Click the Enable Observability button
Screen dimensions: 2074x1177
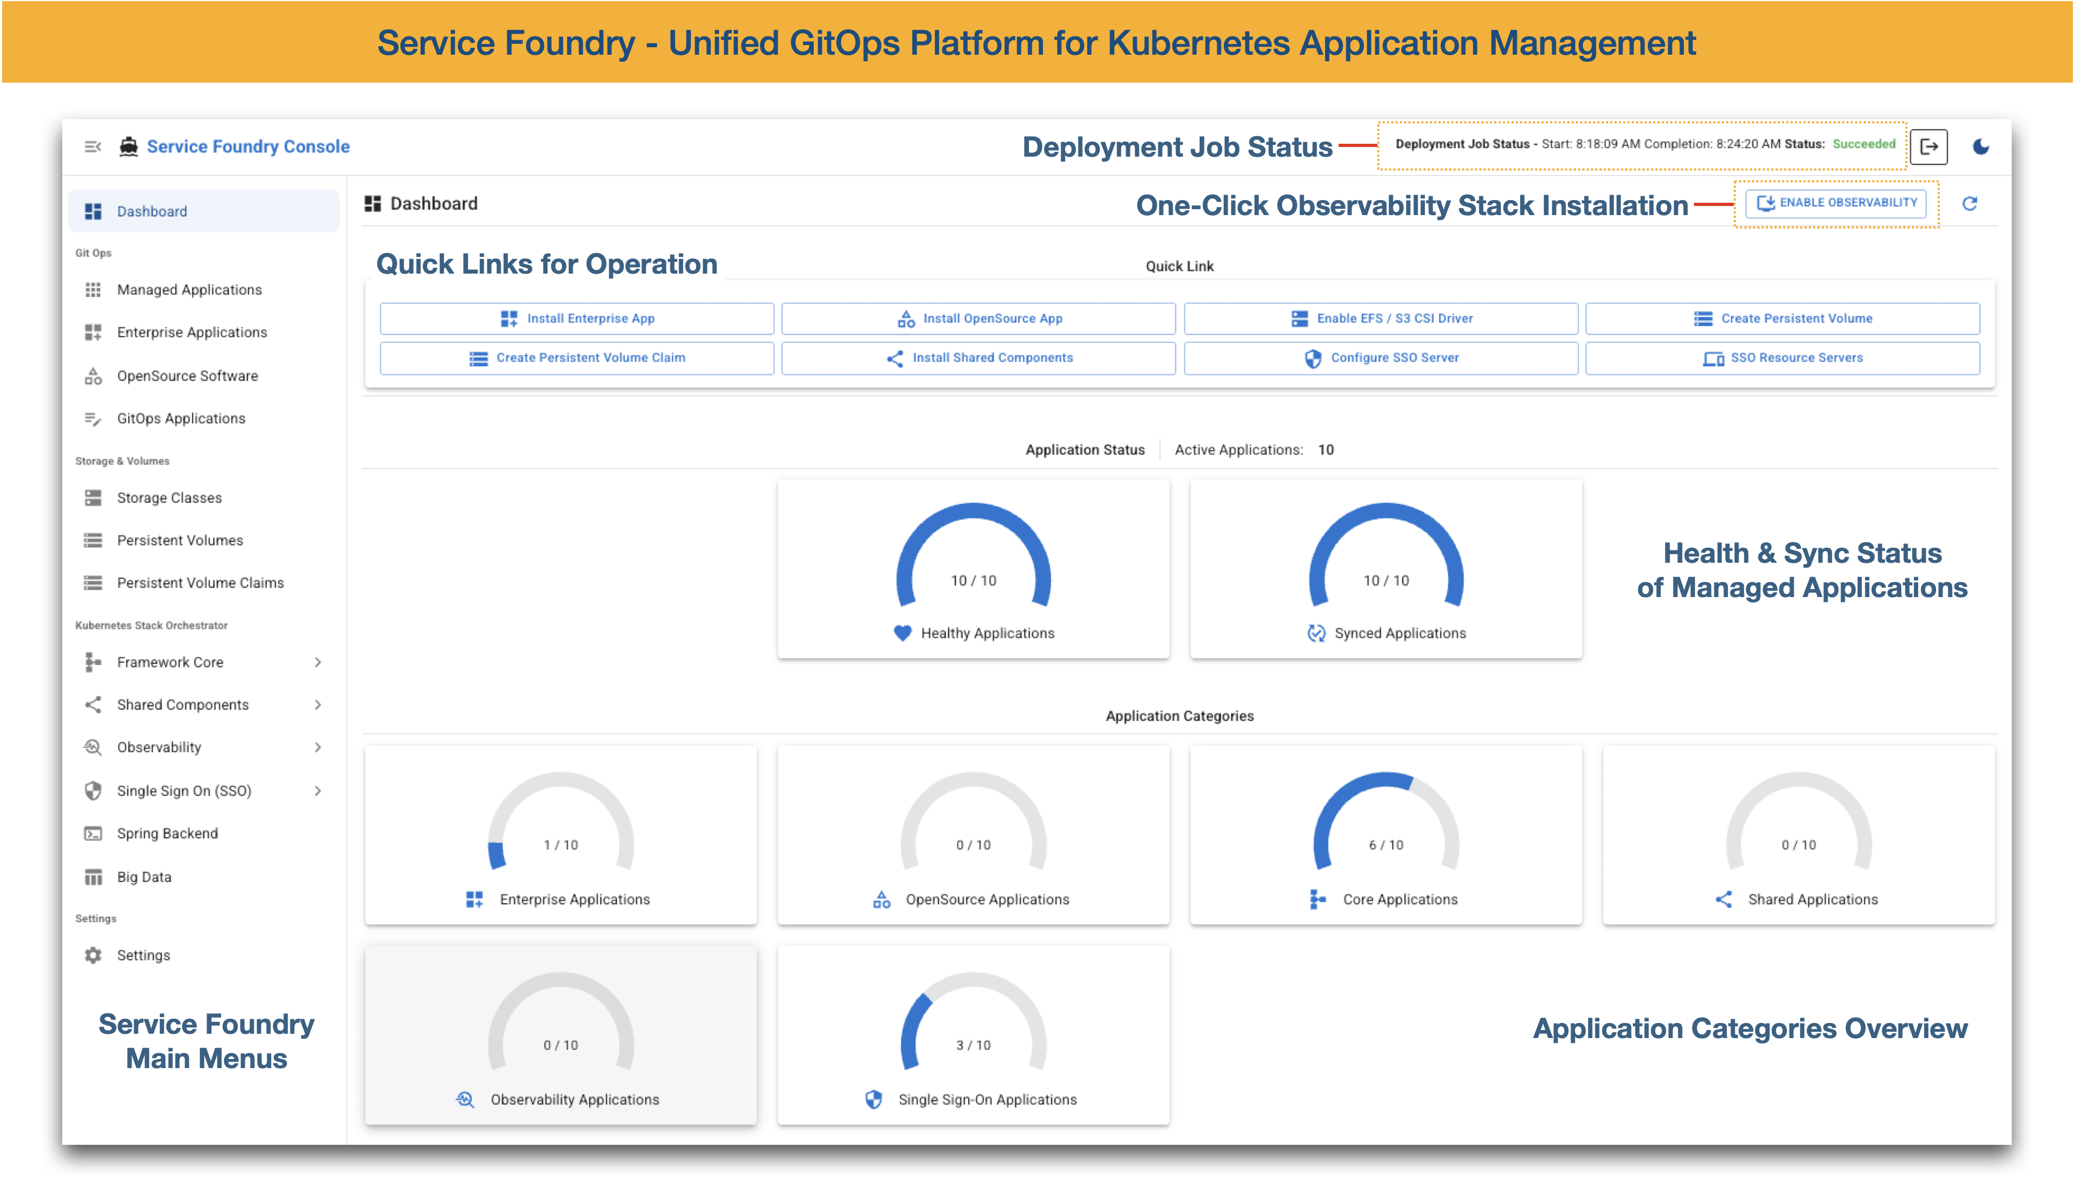[x=1836, y=203]
